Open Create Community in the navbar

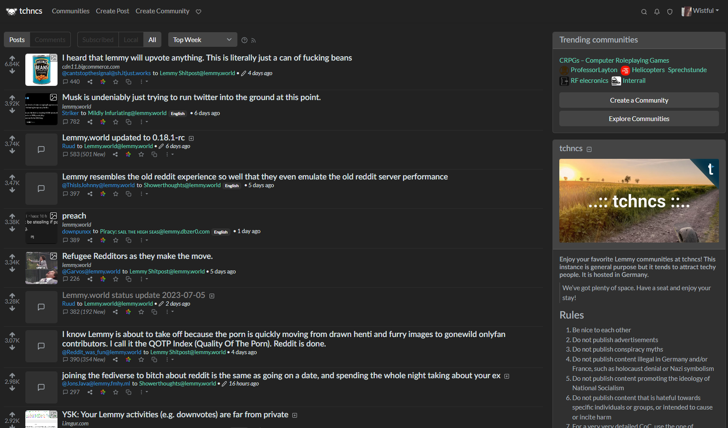(x=162, y=11)
